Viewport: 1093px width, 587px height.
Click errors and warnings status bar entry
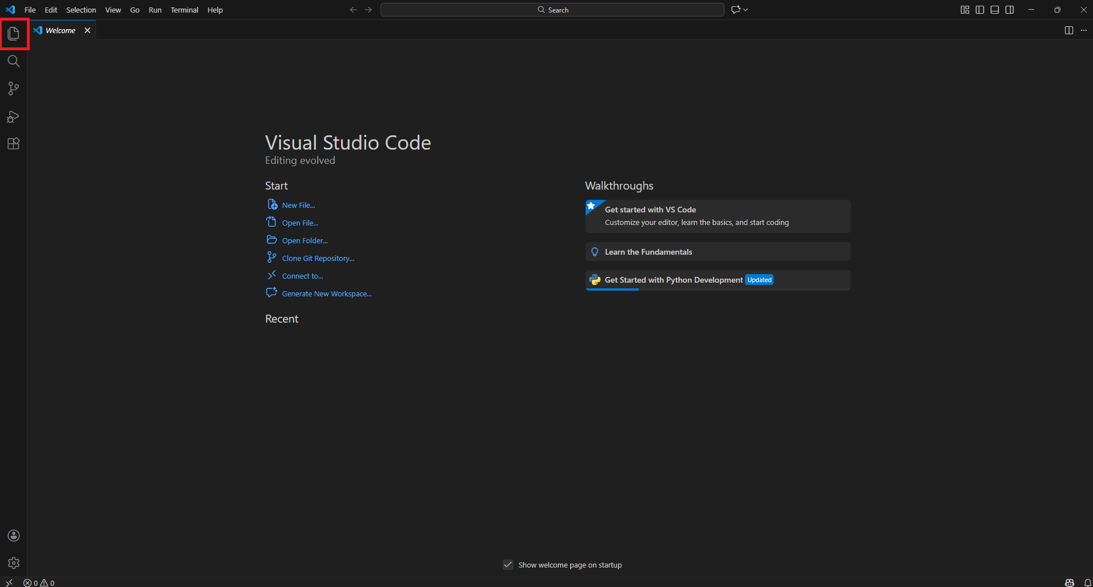pos(39,582)
